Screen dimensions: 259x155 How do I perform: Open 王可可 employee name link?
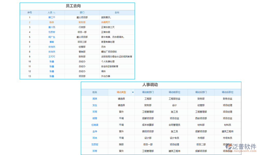click(x=52, y=57)
